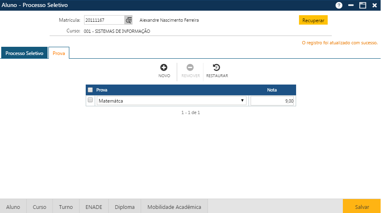Click the Salvar button
Screen dimensions: 381x213
(362, 207)
